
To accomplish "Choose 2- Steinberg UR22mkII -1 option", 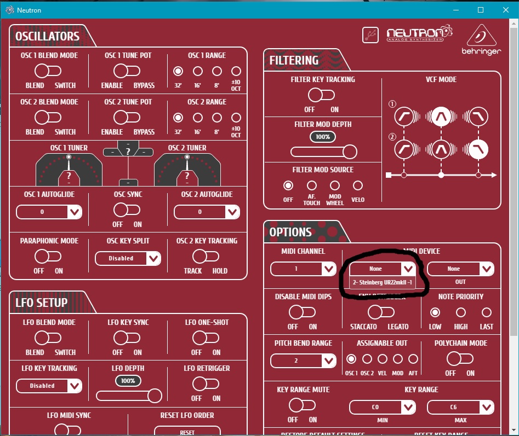I will click(x=383, y=282).
